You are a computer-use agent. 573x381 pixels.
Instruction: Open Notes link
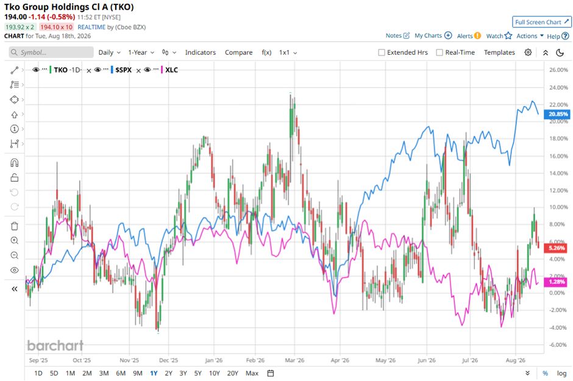coord(397,35)
